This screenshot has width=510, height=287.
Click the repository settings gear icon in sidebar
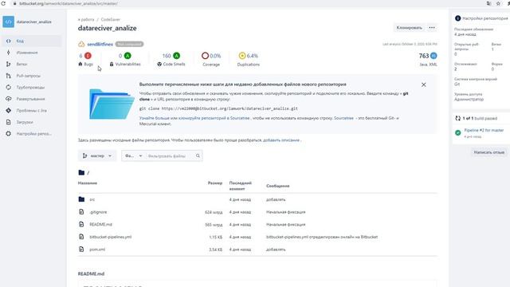[x=9, y=134]
